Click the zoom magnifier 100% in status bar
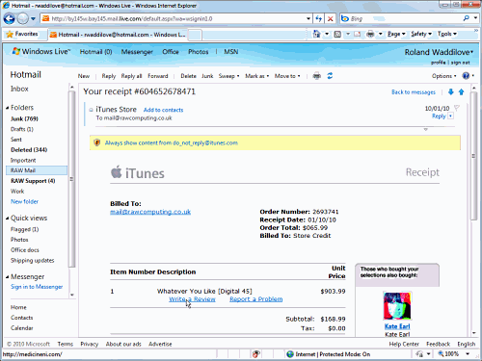 coord(449,354)
